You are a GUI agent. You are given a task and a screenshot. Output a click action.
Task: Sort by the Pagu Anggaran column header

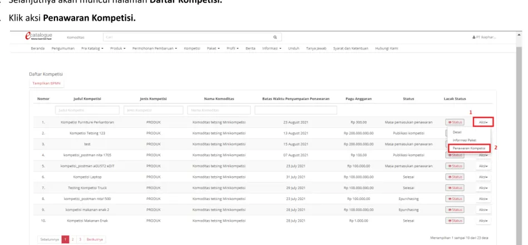coord(359,99)
